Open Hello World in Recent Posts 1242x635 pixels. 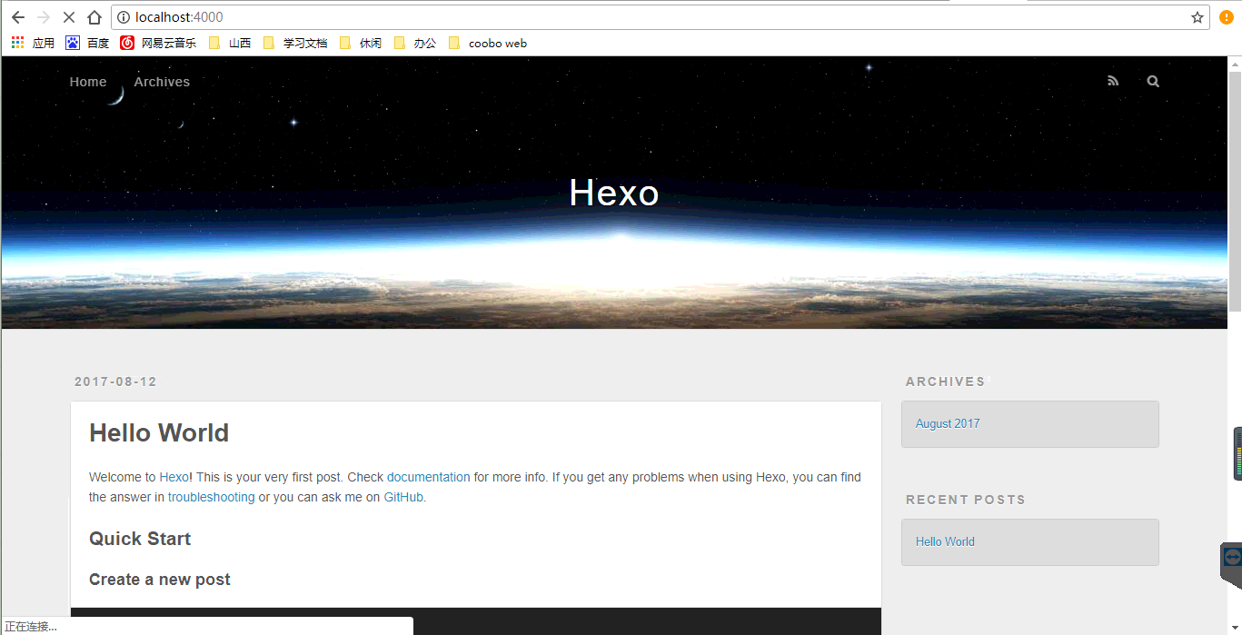[x=945, y=541]
